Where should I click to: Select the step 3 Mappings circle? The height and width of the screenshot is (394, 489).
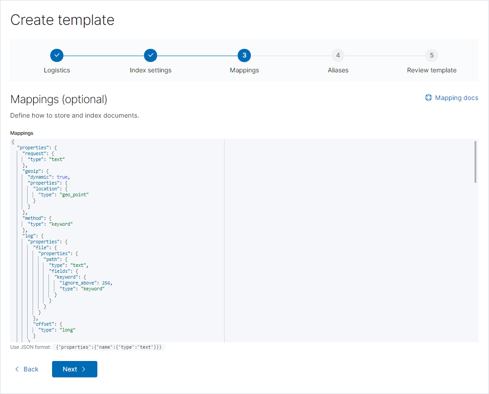[x=244, y=56]
